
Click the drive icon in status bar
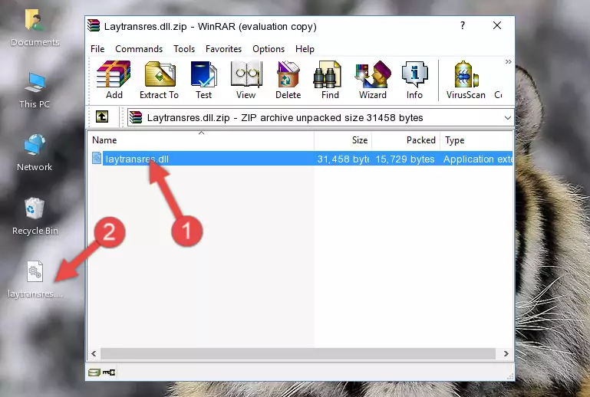pos(94,372)
